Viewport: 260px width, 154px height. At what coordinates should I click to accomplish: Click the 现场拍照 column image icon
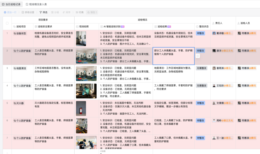(77, 27)
